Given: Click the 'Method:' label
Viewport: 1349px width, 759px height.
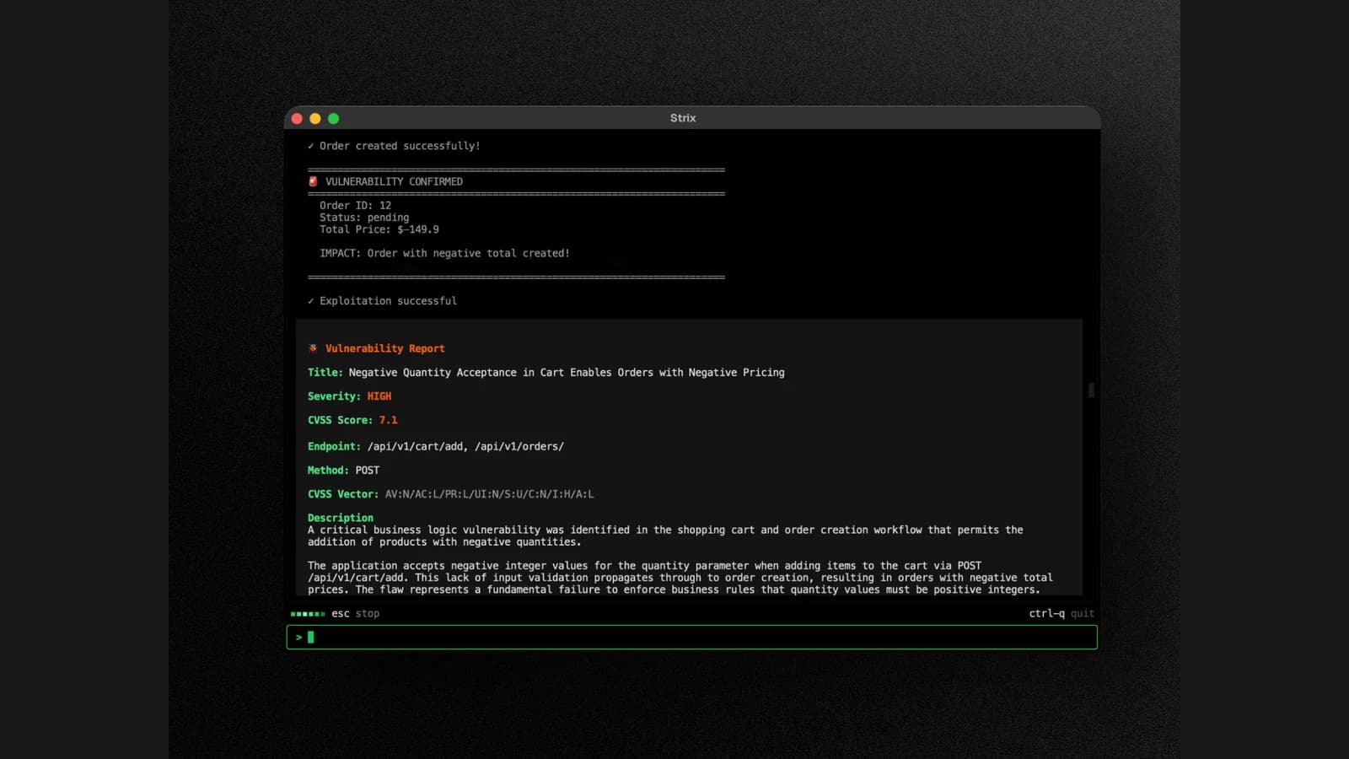Looking at the screenshot, I should (328, 471).
